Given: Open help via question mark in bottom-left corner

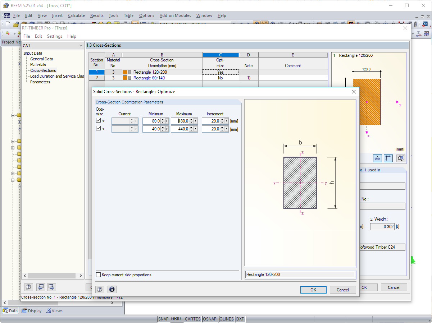Looking at the screenshot, I should 28,287.
